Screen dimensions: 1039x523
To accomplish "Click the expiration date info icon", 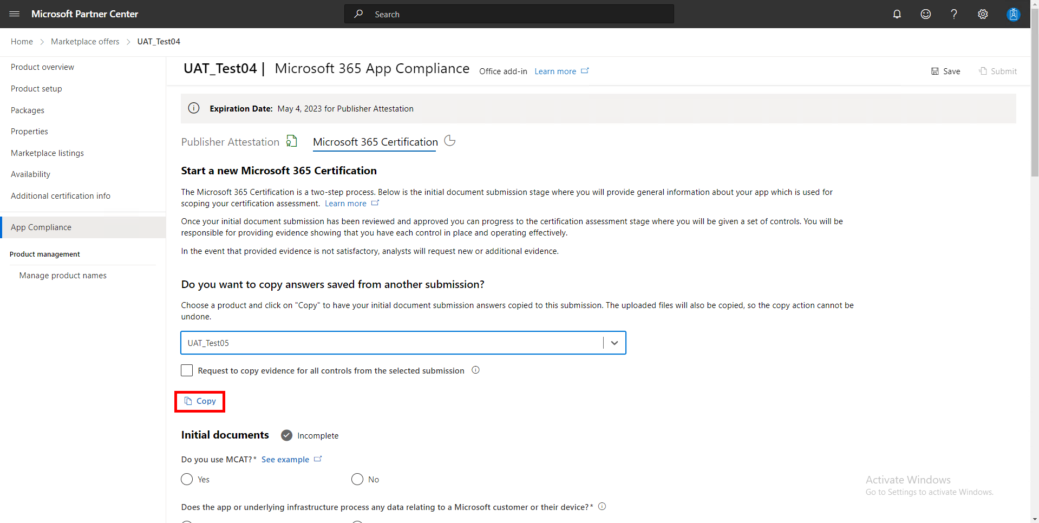I will tap(194, 108).
